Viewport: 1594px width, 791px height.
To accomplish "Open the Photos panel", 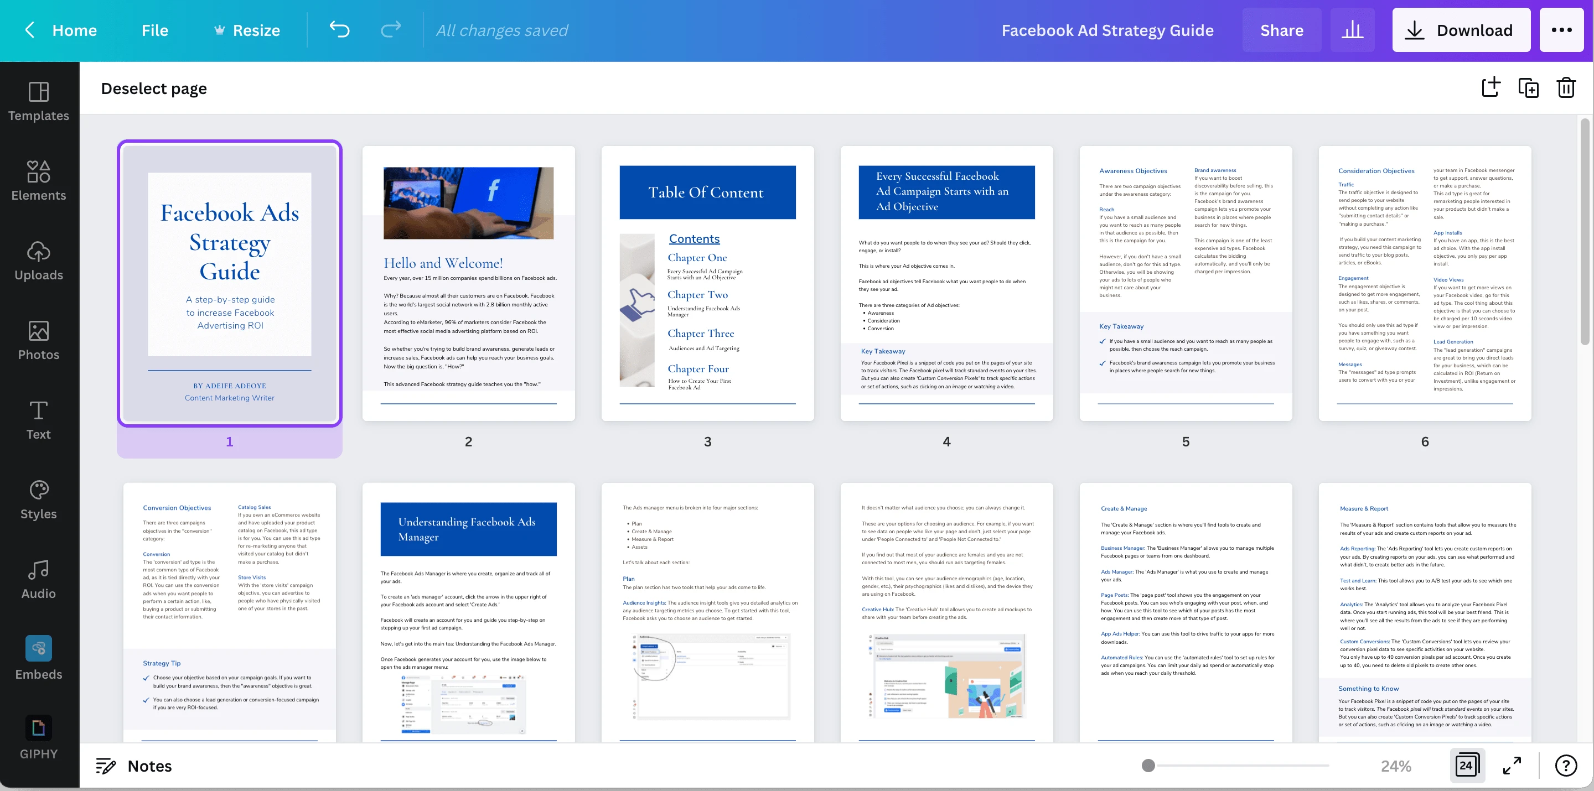I will [x=38, y=340].
